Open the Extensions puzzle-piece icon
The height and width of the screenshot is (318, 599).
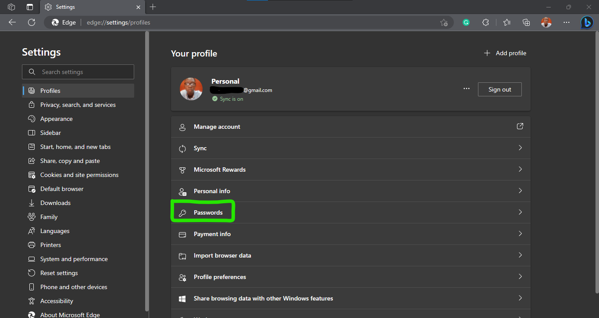pyautogui.click(x=485, y=22)
